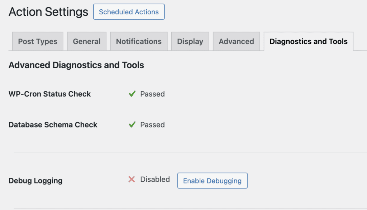Click the green checkmark for Database Schema
This screenshot has width=367, height=210.
click(x=132, y=125)
